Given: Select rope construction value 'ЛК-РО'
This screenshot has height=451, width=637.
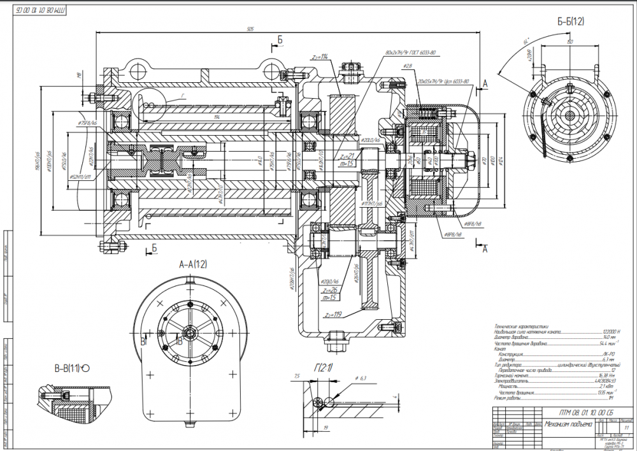Looking at the screenshot, I should [609, 354].
